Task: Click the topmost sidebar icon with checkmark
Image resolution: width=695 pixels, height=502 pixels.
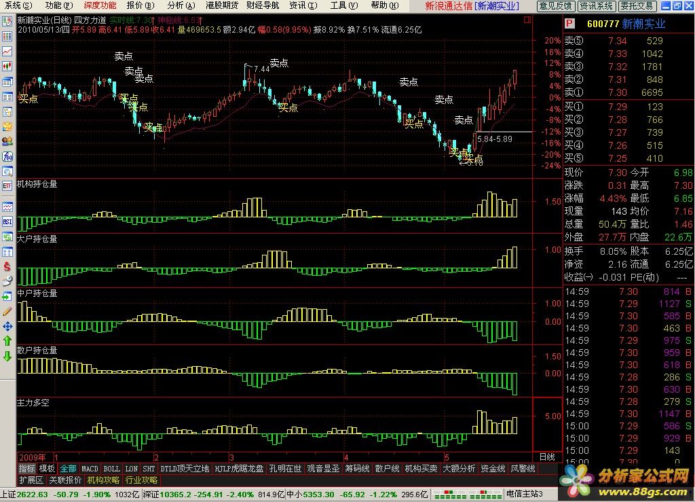Action: point(7,21)
